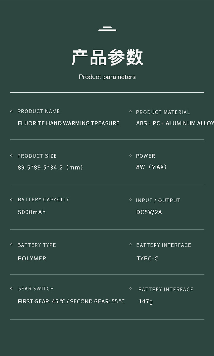Image resolution: width=214 pixels, height=356 pixels.
Task: Click the bullet next to GEAR SWITCH
Action: tap(12, 288)
